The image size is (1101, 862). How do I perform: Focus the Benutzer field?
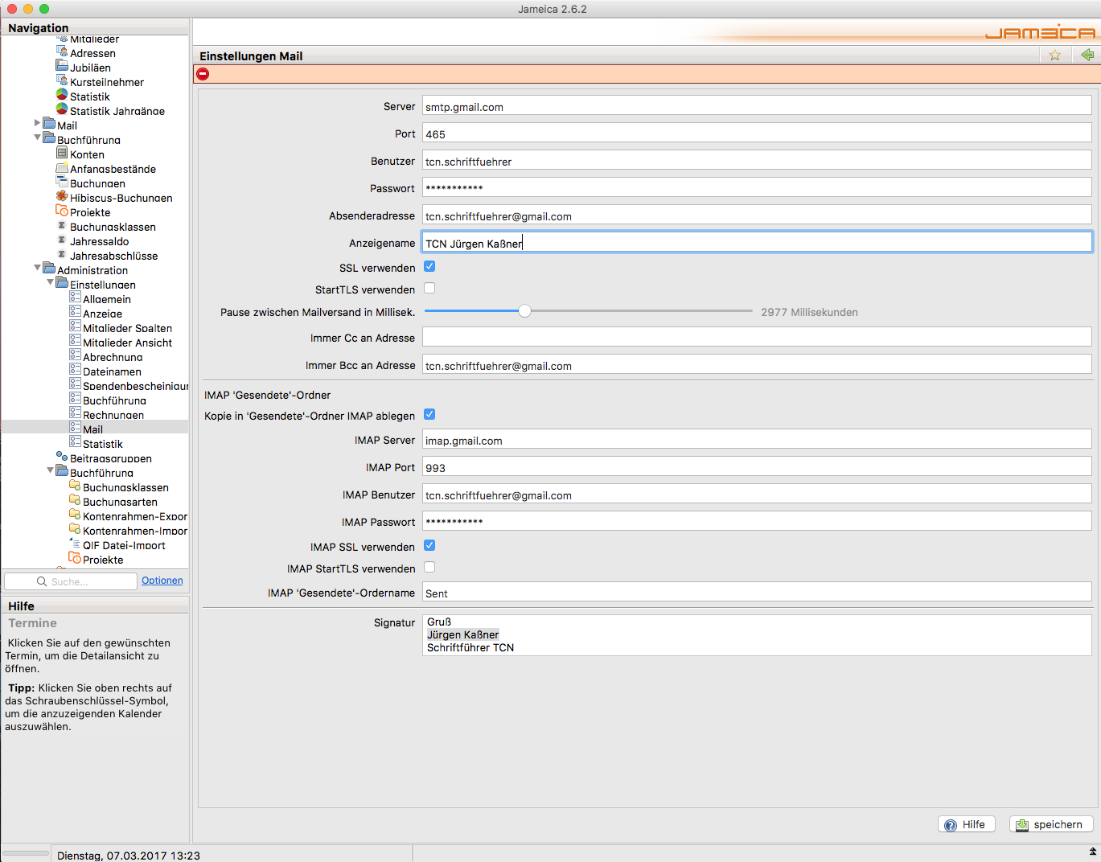[757, 161]
